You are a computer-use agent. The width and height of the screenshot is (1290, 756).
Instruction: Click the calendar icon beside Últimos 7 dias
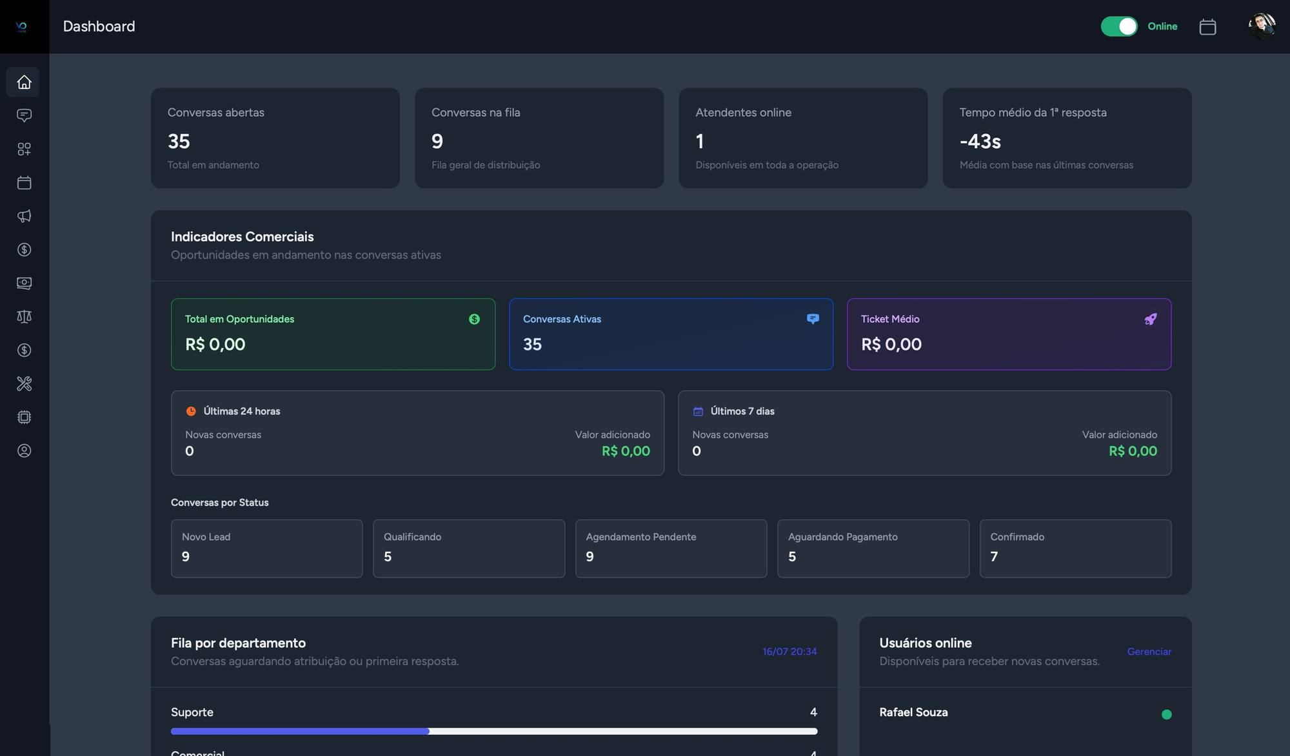698,411
